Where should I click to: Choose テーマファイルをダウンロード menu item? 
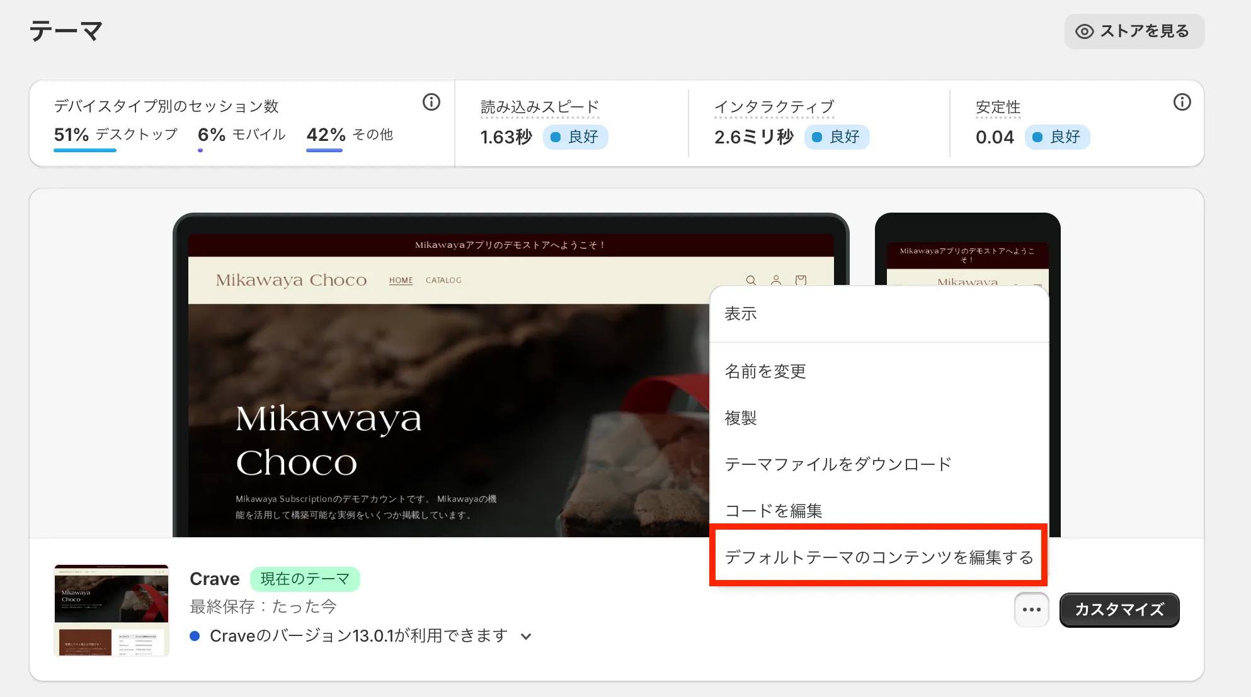tap(838, 464)
